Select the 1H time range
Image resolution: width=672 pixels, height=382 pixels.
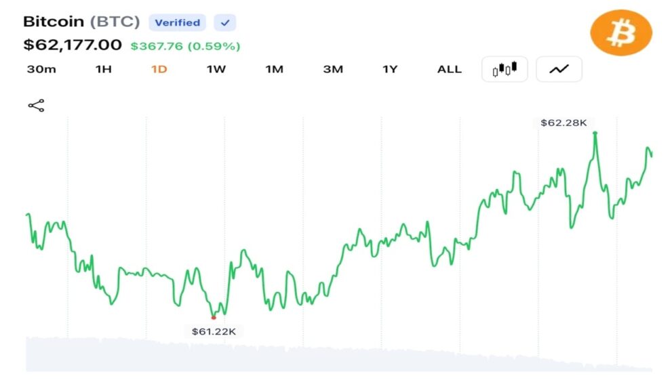point(103,69)
